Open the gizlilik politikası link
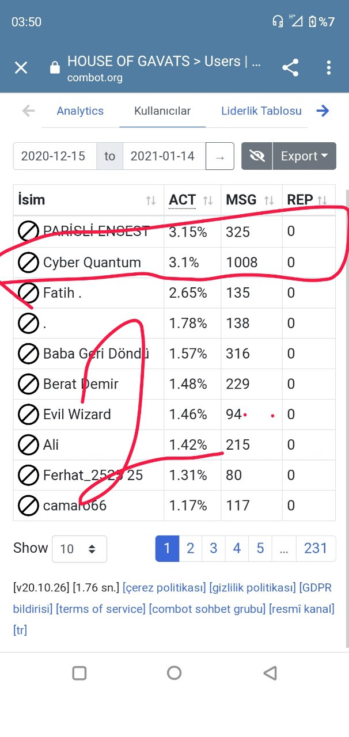This screenshot has width=349, height=737. tap(253, 588)
